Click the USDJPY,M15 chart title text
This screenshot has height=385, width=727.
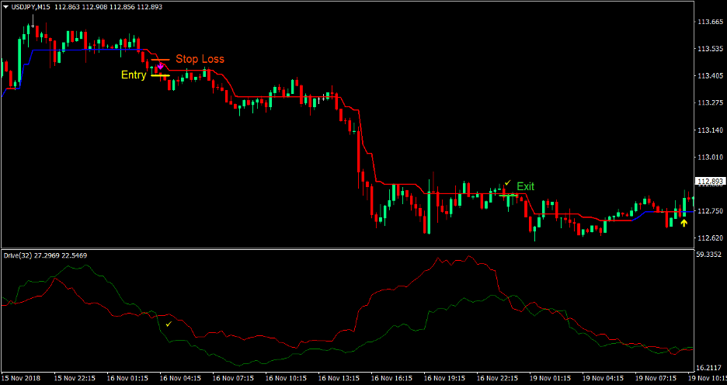pyautogui.click(x=30, y=7)
